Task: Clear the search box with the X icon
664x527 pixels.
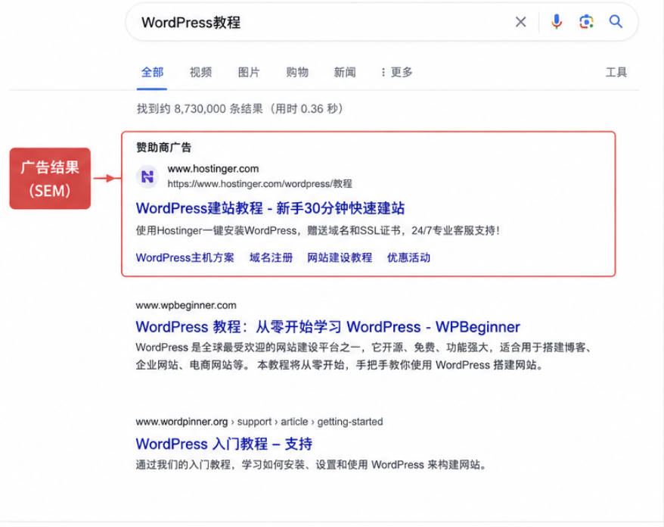Action: click(x=520, y=22)
